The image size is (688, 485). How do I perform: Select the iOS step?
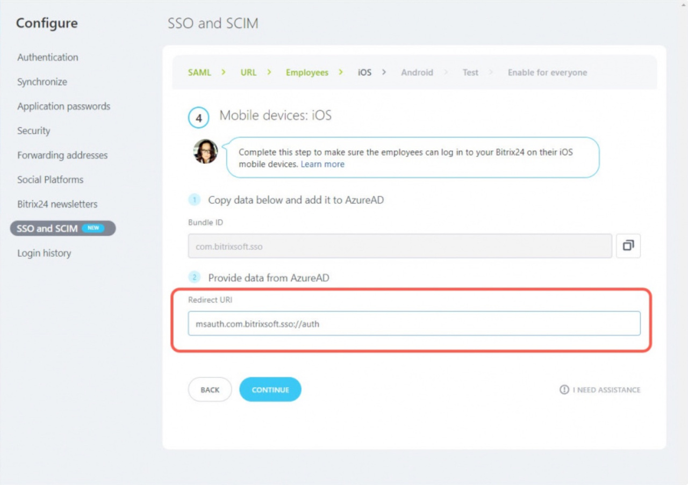pos(364,73)
